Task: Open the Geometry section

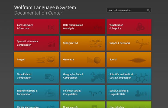Action: 83,60
